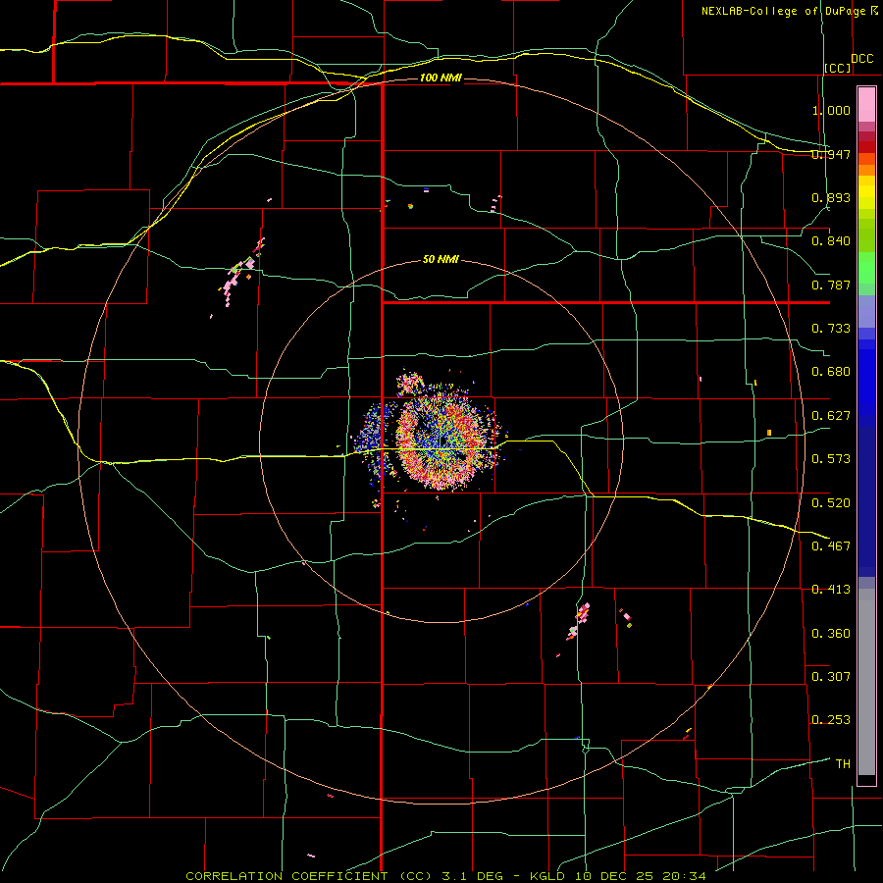Click the 0.467 legend value

coord(831,545)
